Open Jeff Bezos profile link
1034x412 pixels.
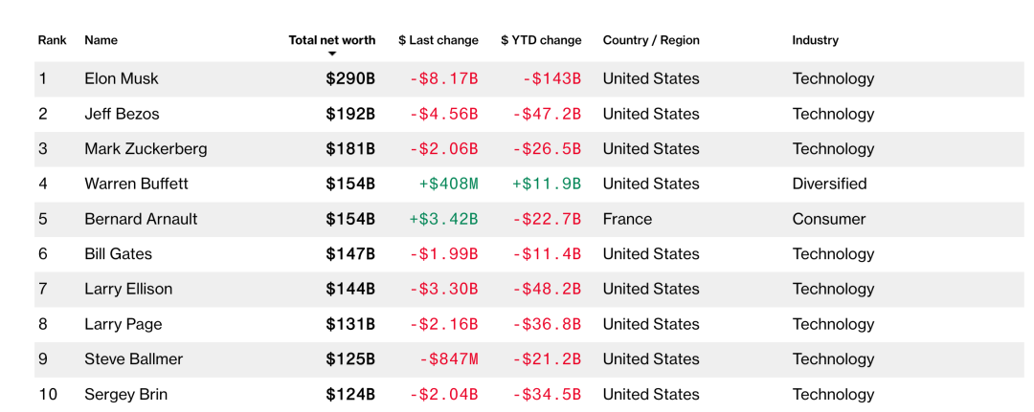(122, 114)
